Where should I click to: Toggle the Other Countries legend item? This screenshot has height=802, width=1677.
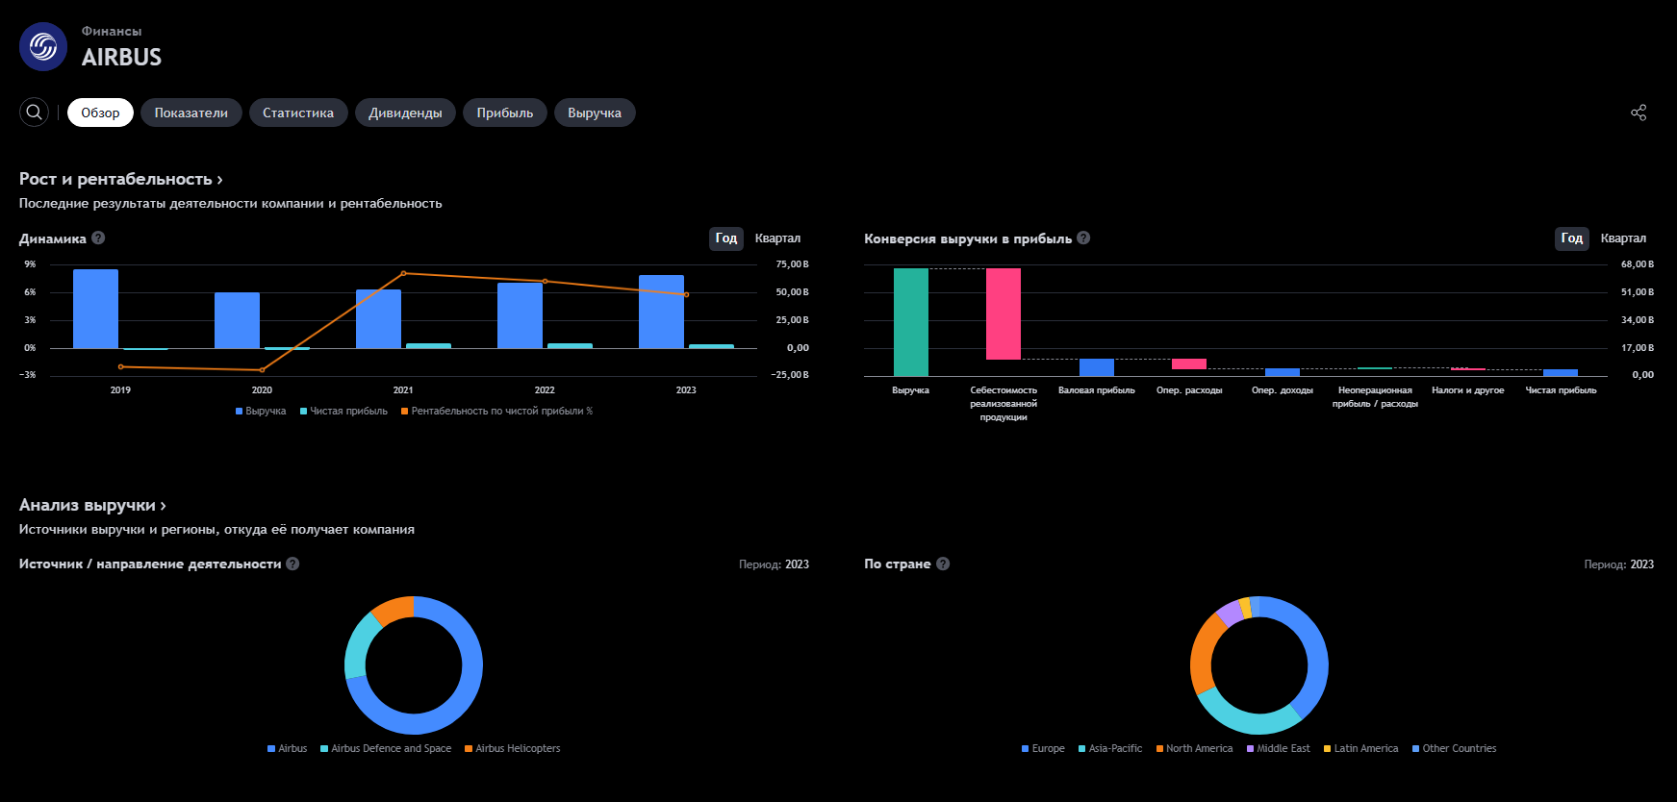pos(1455,748)
